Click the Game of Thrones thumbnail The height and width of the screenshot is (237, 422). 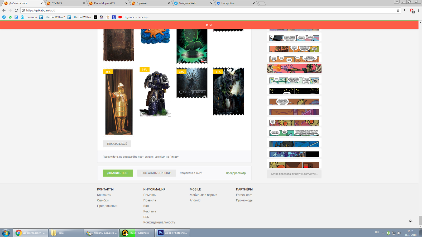click(192, 83)
